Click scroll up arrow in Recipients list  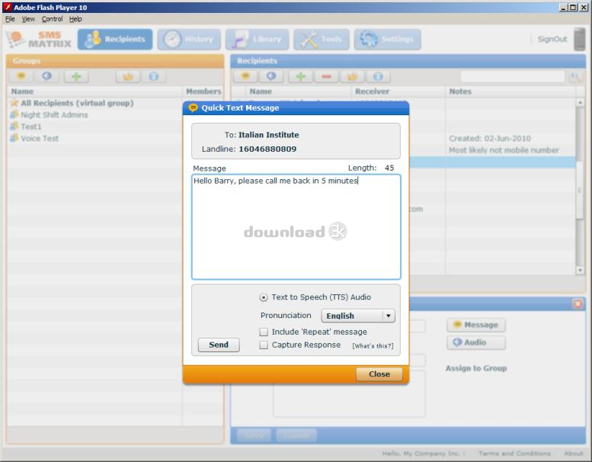[x=580, y=102]
